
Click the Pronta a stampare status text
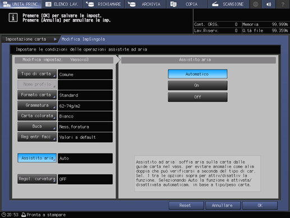tap(46, 215)
